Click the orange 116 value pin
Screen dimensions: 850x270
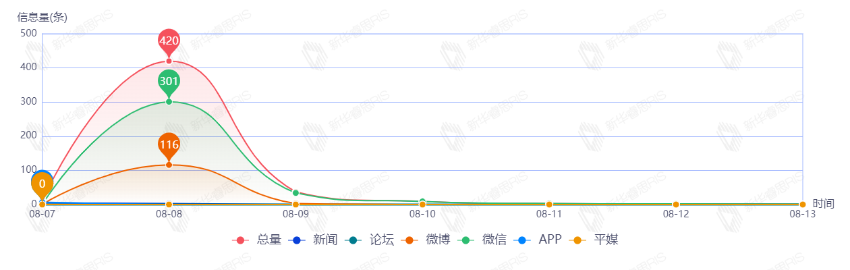tap(169, 144)
